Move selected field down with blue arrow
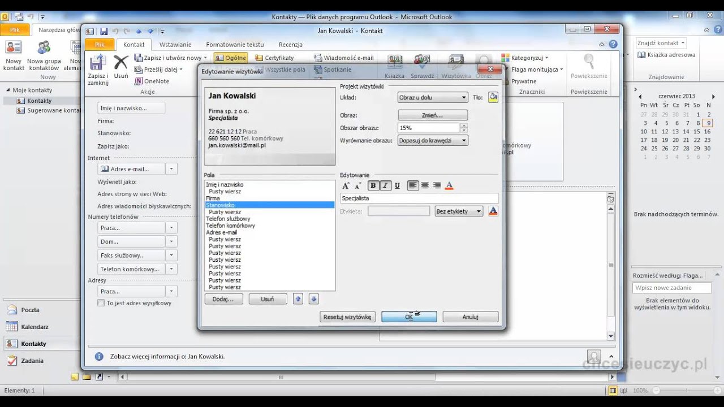This screenshot has height=407, width=724. 314,299
